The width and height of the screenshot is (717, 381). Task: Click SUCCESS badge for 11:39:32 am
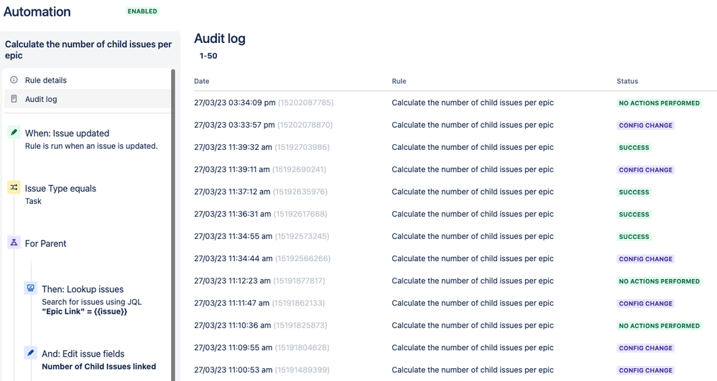[634, 148]
